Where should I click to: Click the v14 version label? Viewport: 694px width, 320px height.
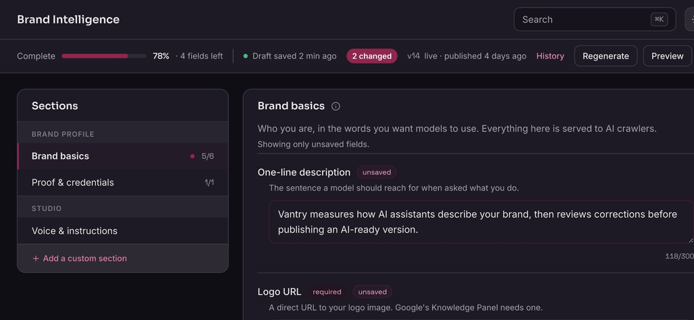point(413,56)
